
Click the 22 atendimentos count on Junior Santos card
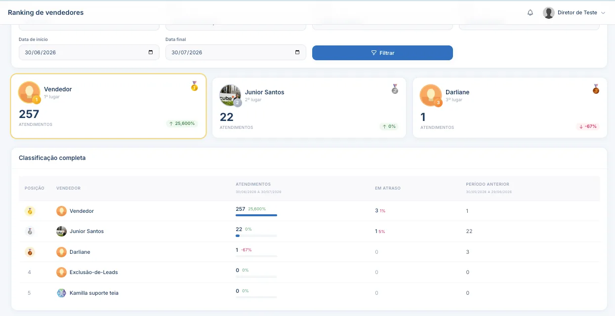point(227,117)
